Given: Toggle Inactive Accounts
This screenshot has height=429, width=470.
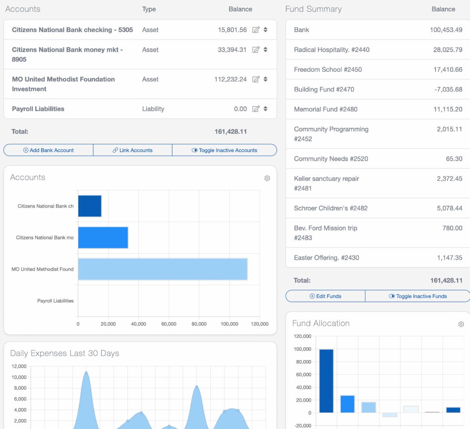Looking at the screenshot, I should 224,150.
